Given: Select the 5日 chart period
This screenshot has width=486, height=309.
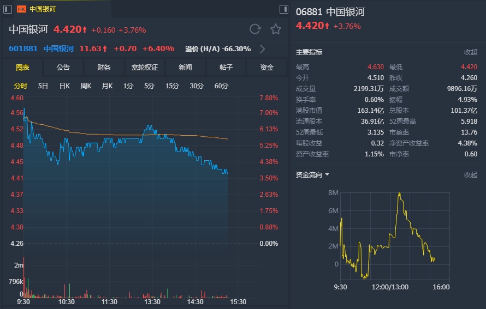Looking at the screenshot, I should [x=43, y=86].
